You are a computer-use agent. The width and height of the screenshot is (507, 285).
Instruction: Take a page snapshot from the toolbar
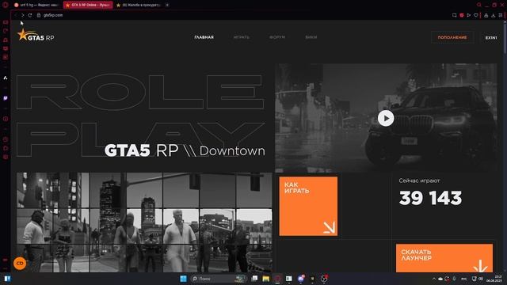pyautogui.click(x=454, y=15)
